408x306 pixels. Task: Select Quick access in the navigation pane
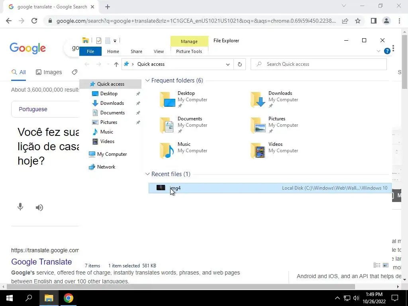pos(110,84)
